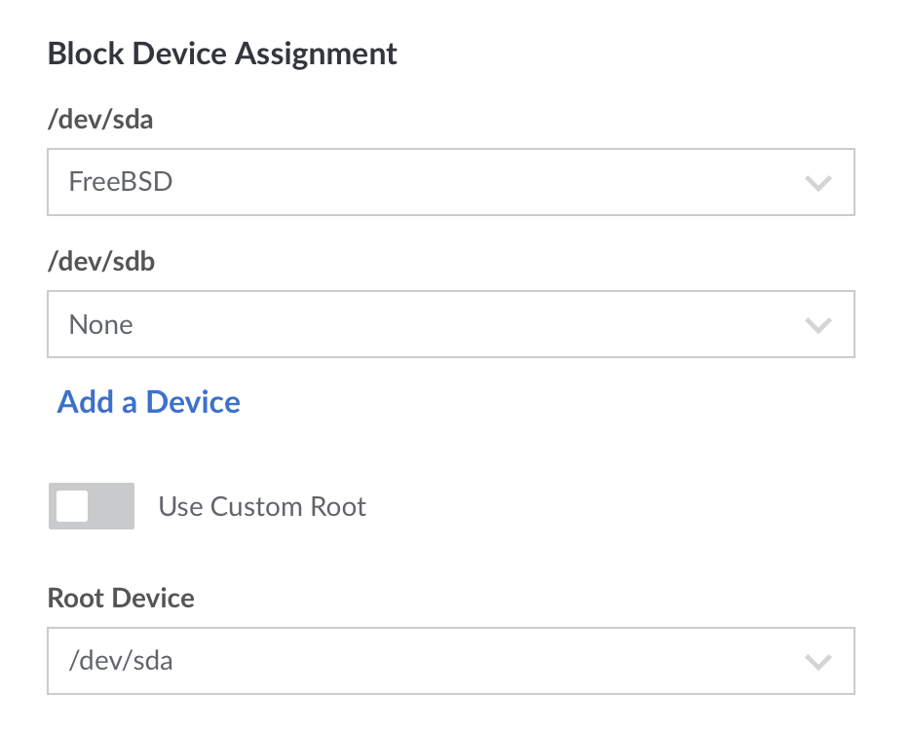Click the grey track of the custom root toggle
The image size is (912, 730).
tap(115, 506)
